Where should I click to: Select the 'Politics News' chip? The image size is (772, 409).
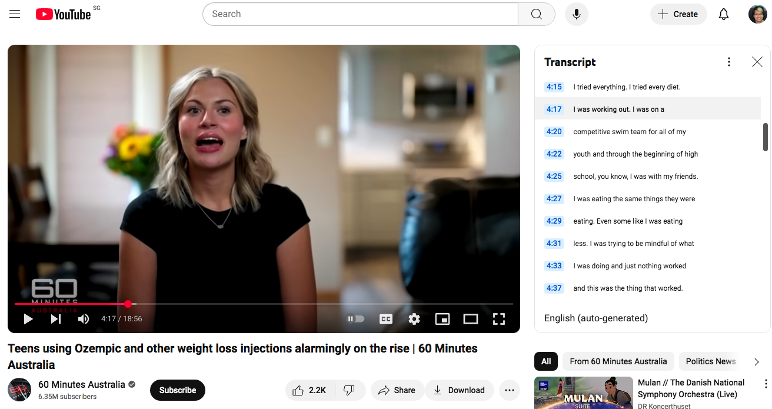[x=710, y=361]
